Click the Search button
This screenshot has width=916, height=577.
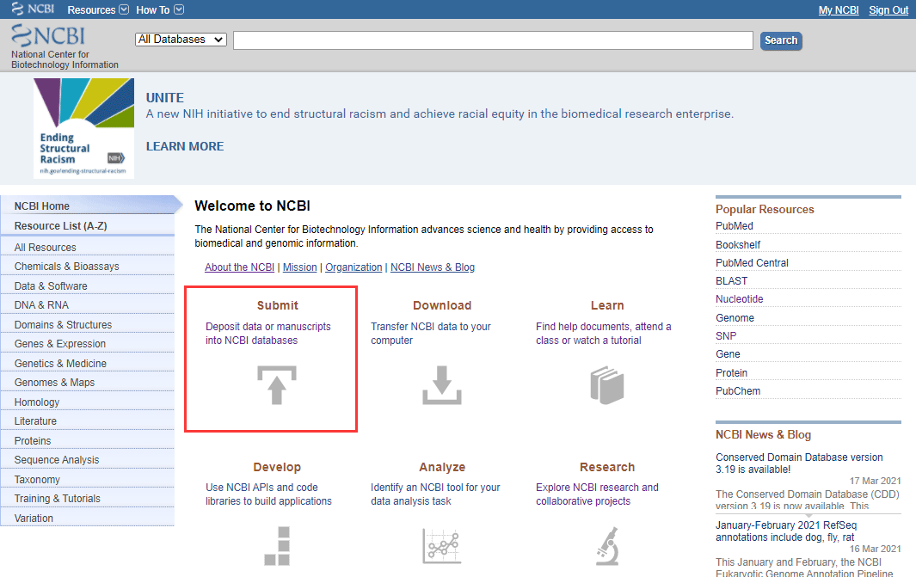[781, 40]
